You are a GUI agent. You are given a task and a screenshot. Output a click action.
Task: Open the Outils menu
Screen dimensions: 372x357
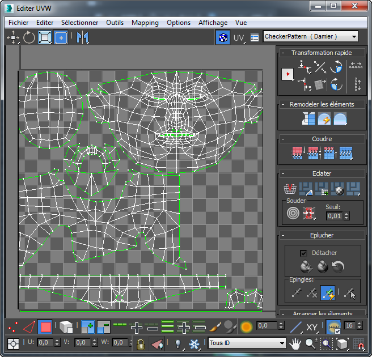point(115,23)
